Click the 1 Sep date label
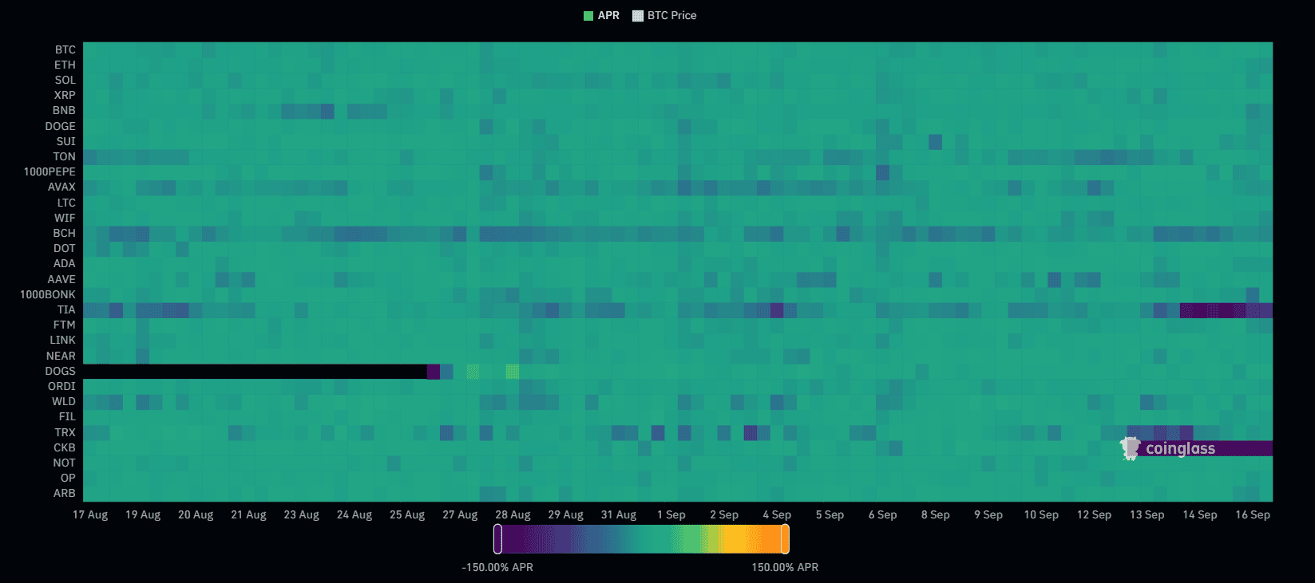This screenshot has width=1315, height=583. [671, 514]
